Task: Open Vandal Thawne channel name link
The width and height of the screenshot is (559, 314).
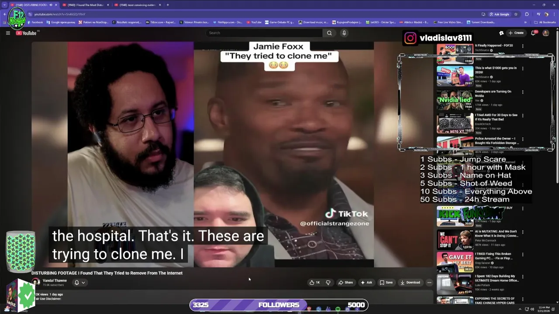Action: (x=55, y=280)
